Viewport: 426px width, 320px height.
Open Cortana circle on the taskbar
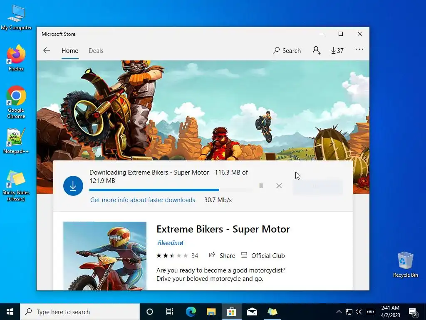(150, 312)
